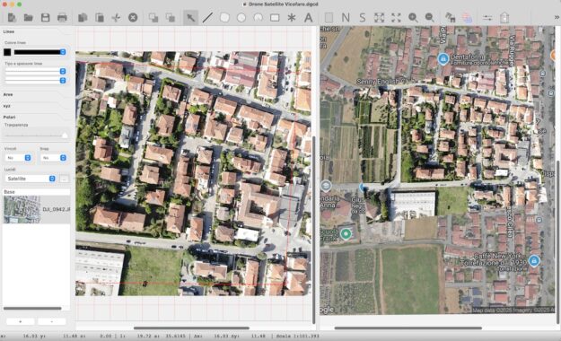This screenshot has width=561, height=341.
Task: Click the four-arrows full view icon
Action: [x=396, y=18]
